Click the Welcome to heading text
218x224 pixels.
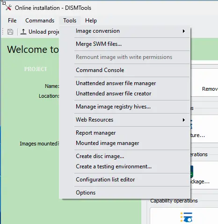33,50
